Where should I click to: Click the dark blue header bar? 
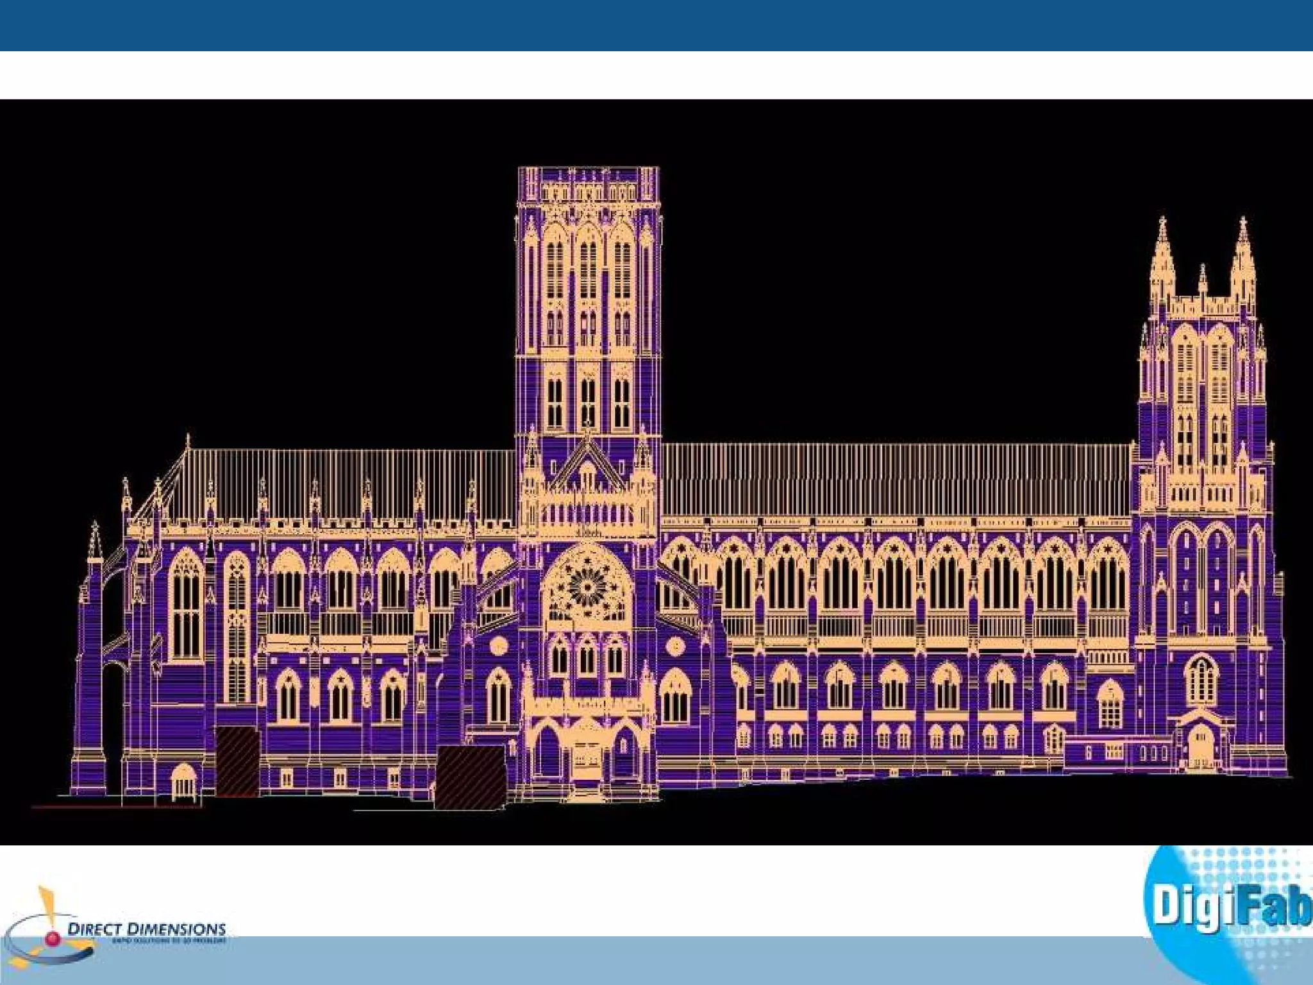tap(656, 25)
